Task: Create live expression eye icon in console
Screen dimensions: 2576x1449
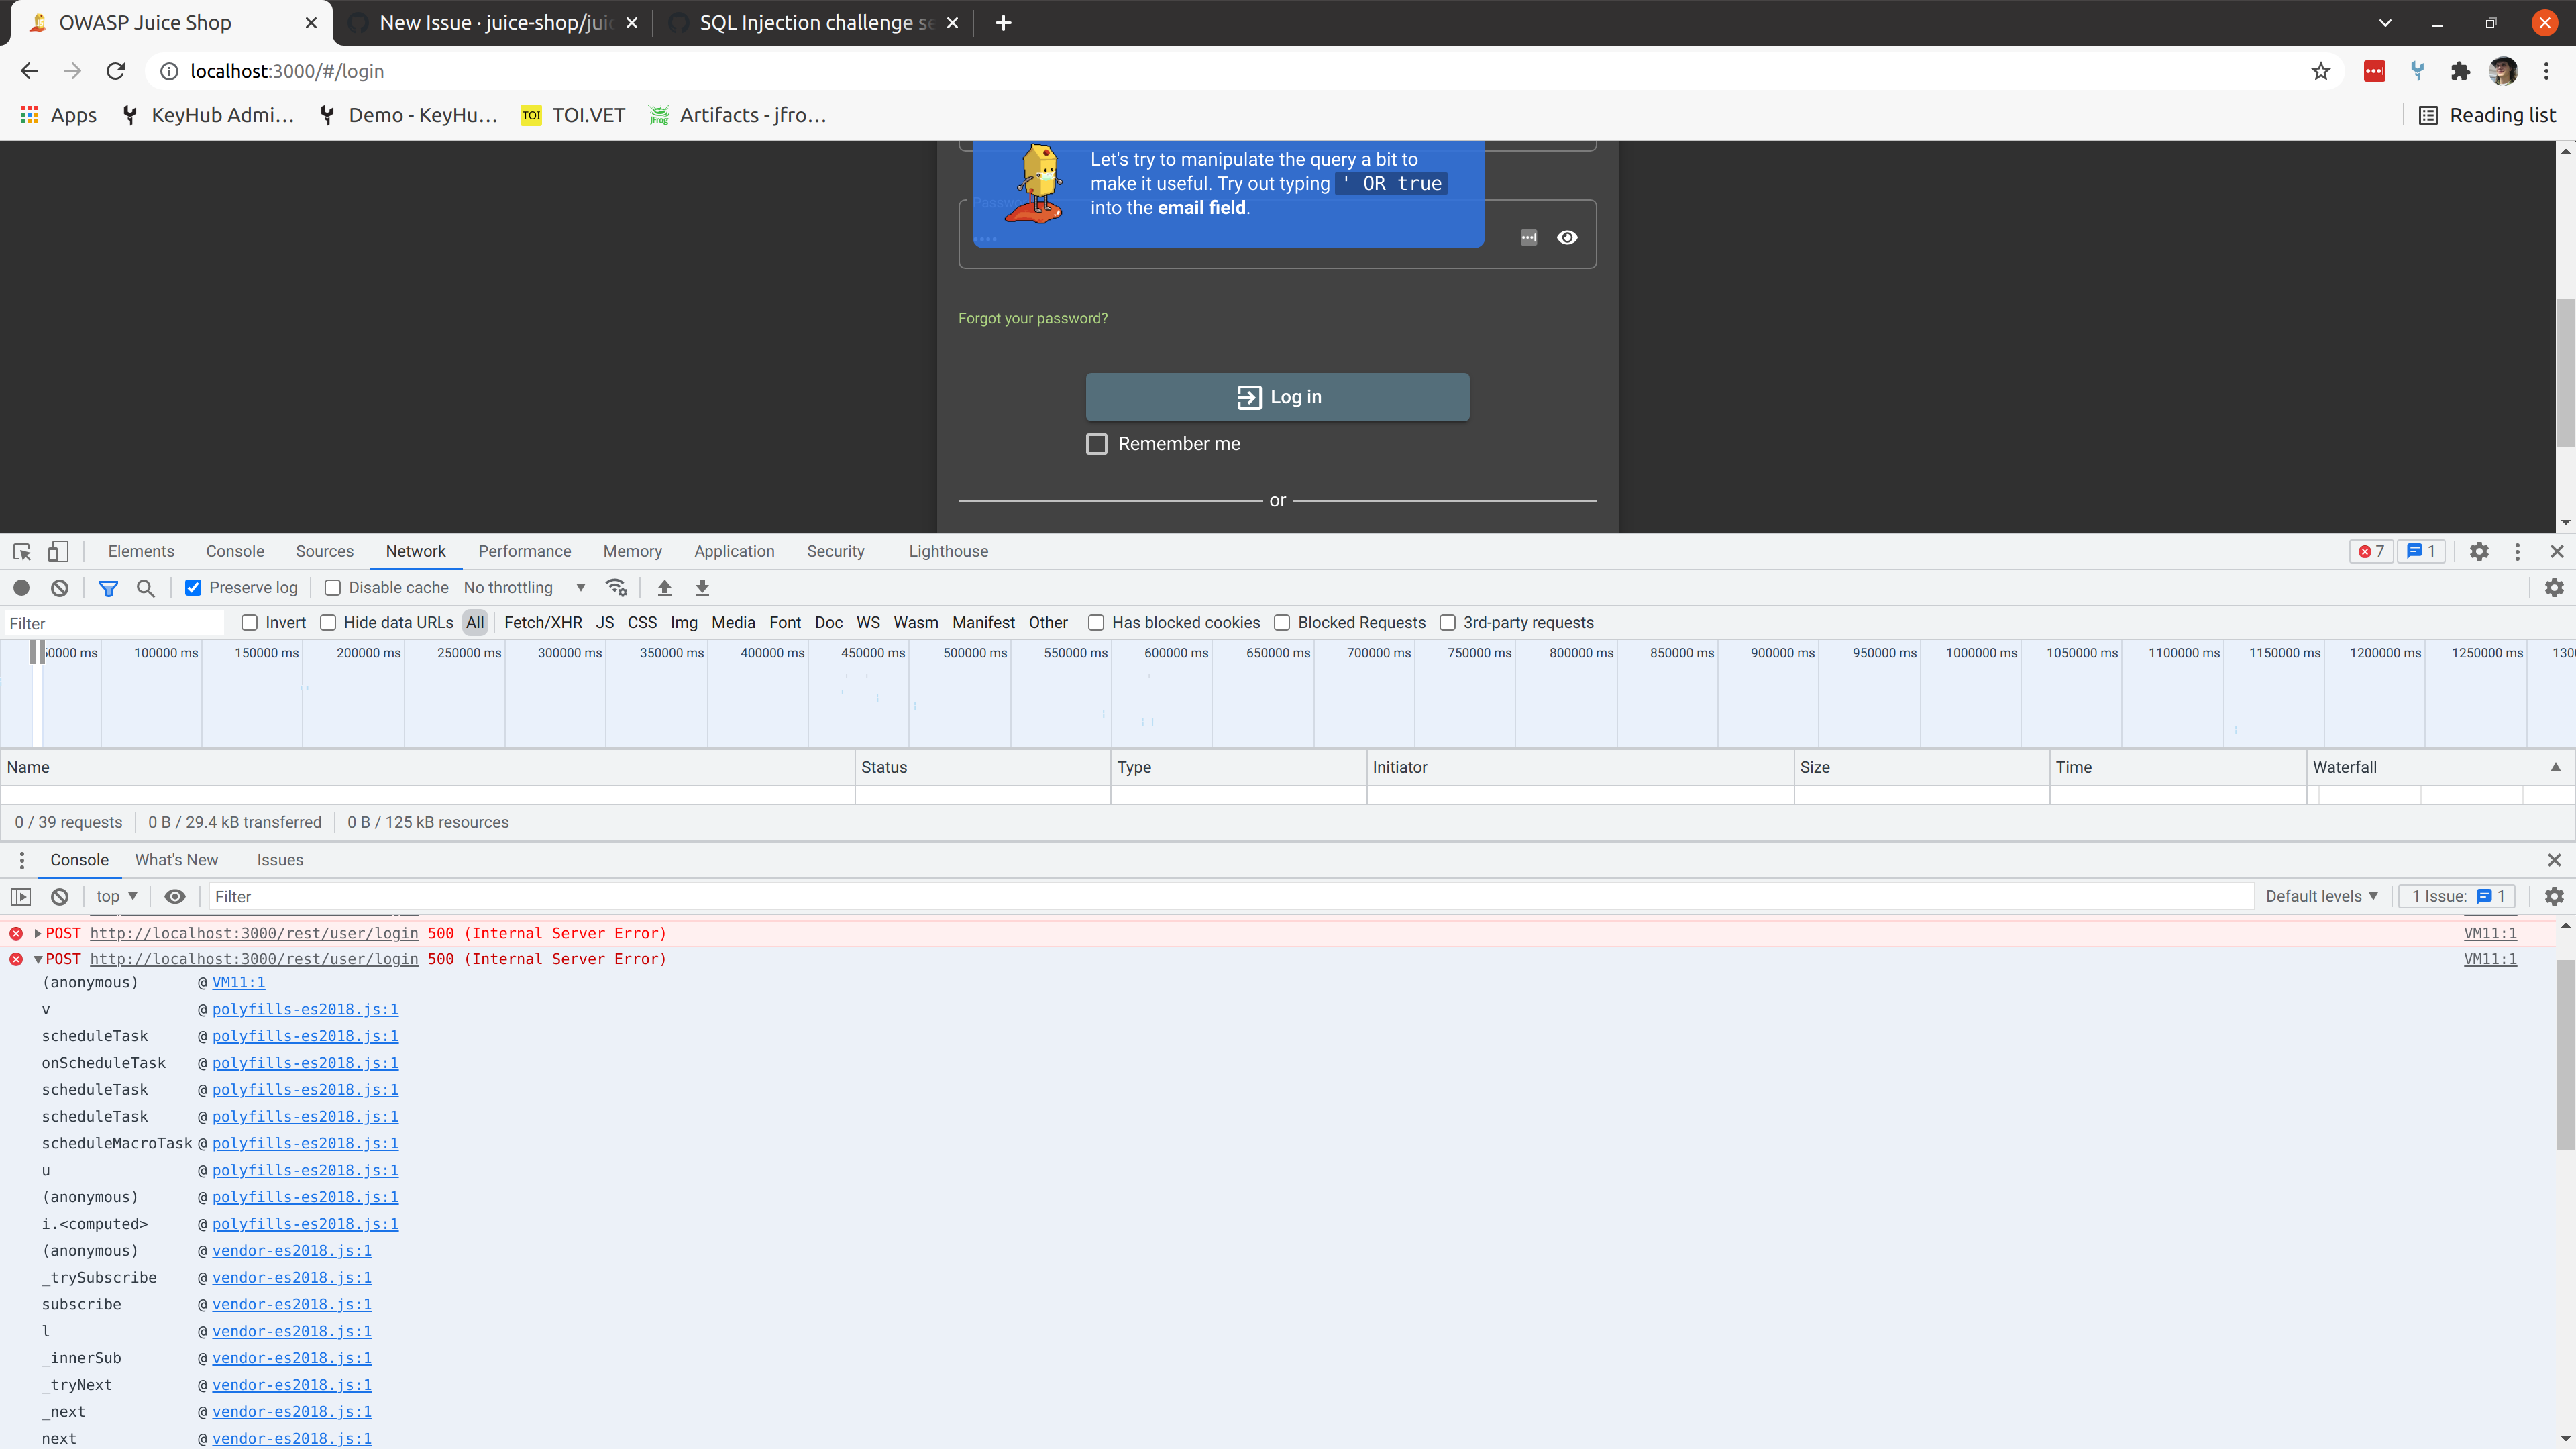Action: point(175,896)
